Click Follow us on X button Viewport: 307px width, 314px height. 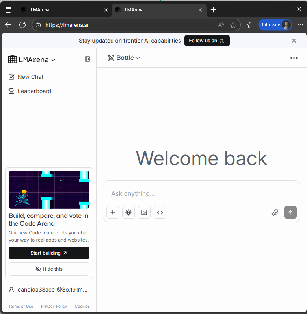pos(207,41)
